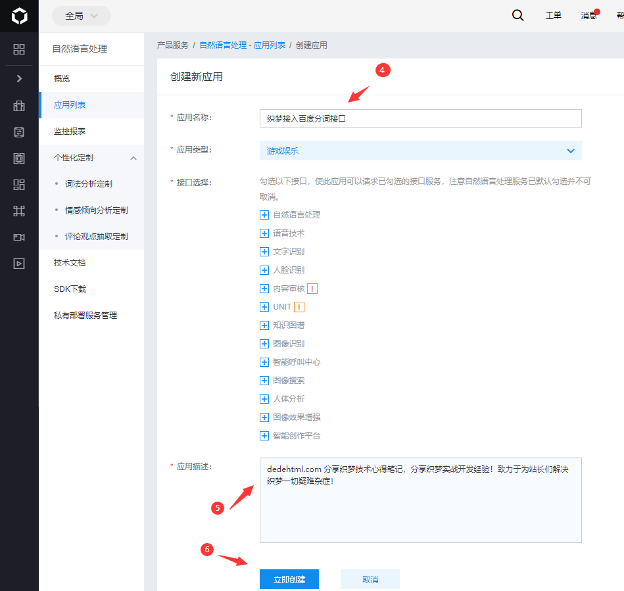Select the 人脸识别 interface option
This screenshot has width=624, height=591.
coord(264,270)
